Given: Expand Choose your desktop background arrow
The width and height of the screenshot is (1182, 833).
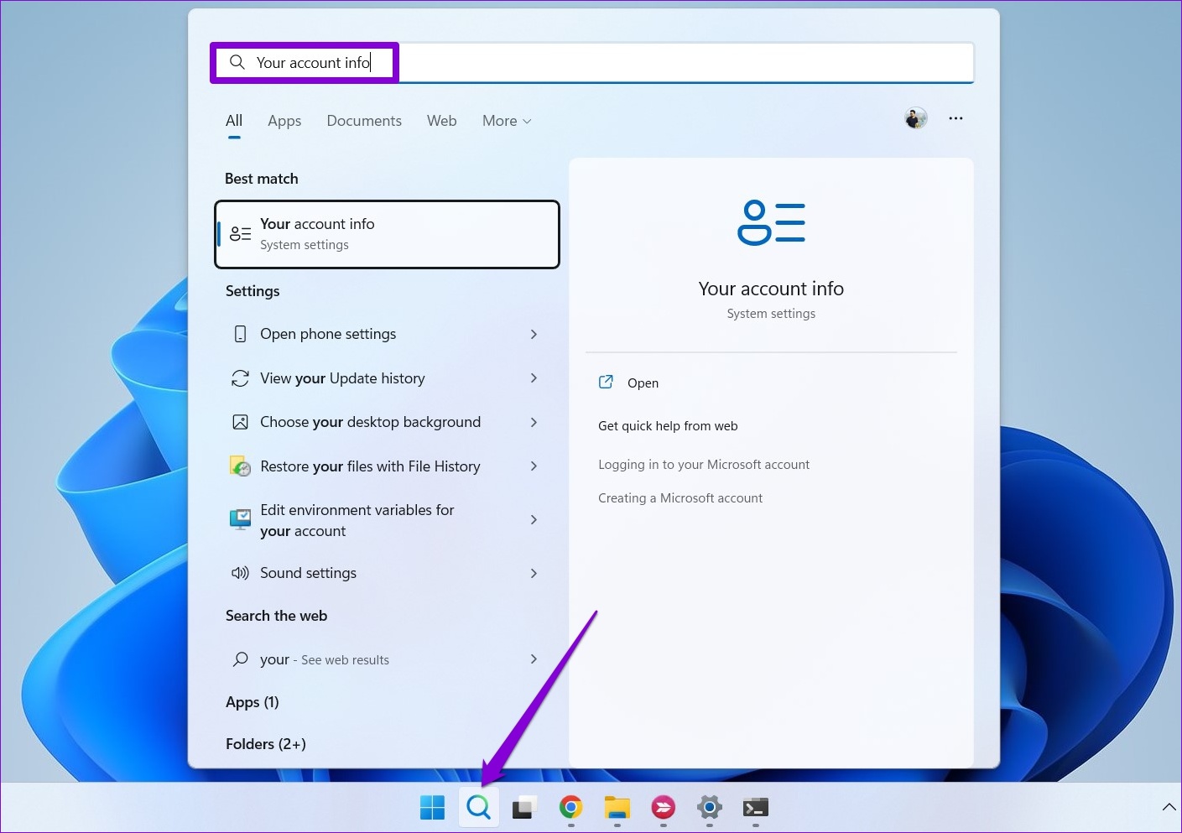Looking at the screenshot, I should 534,422.
